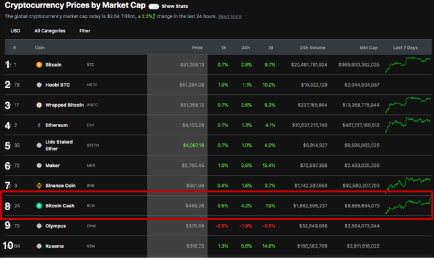
Task: Click the Lido Staked Ether icon
Action: click(x=39, y=145)
